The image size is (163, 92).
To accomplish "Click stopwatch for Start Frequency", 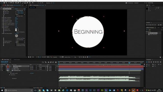I will pyautogui.click(x=4, y=18).
